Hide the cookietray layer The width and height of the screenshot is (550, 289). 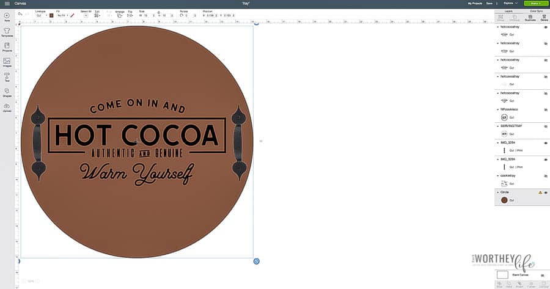tap(546, 176)
